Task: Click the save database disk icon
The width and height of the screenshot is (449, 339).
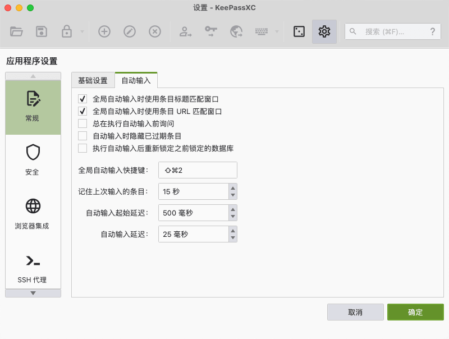Action: 42,31
